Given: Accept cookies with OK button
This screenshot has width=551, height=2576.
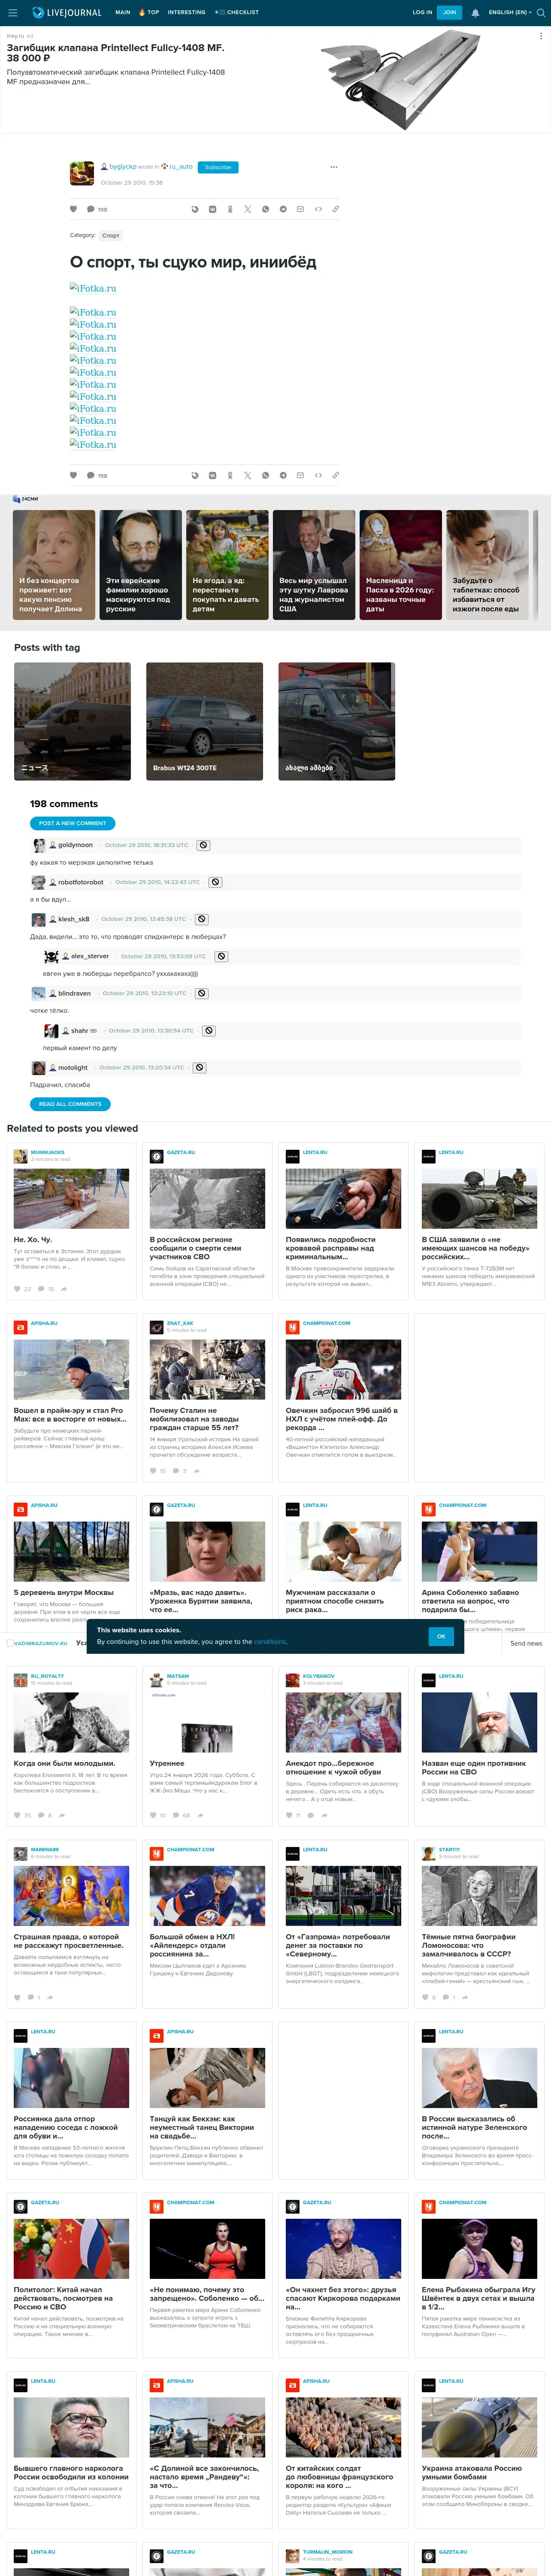Looking at the screenshot, I should 441,1636.
